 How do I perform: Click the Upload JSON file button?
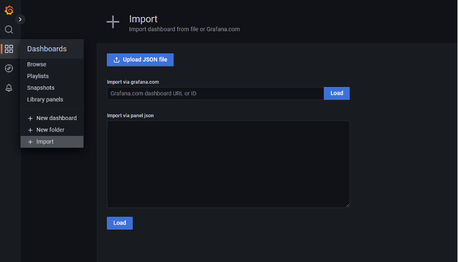tap(140, 59)
